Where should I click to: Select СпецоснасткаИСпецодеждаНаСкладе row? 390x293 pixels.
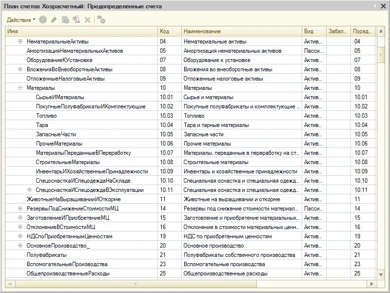coord(190,181)
